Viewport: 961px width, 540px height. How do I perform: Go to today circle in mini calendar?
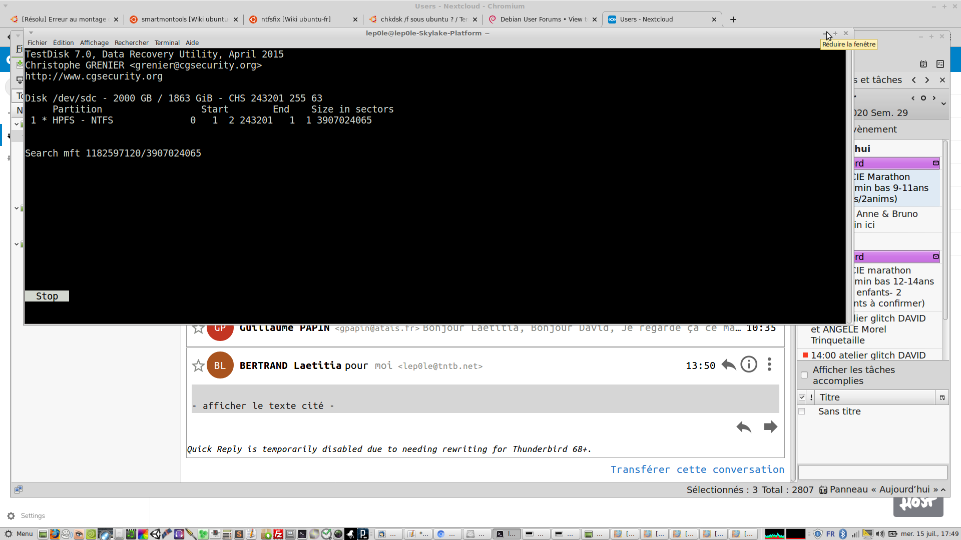(x=923, y=98)
